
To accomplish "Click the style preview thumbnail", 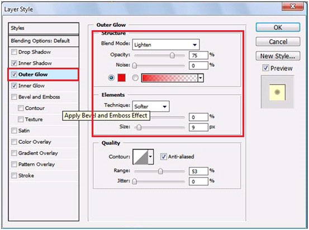I will [277, 92].
